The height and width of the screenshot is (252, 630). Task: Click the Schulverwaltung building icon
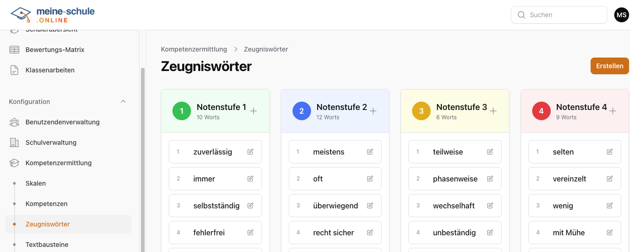point(14,142)
